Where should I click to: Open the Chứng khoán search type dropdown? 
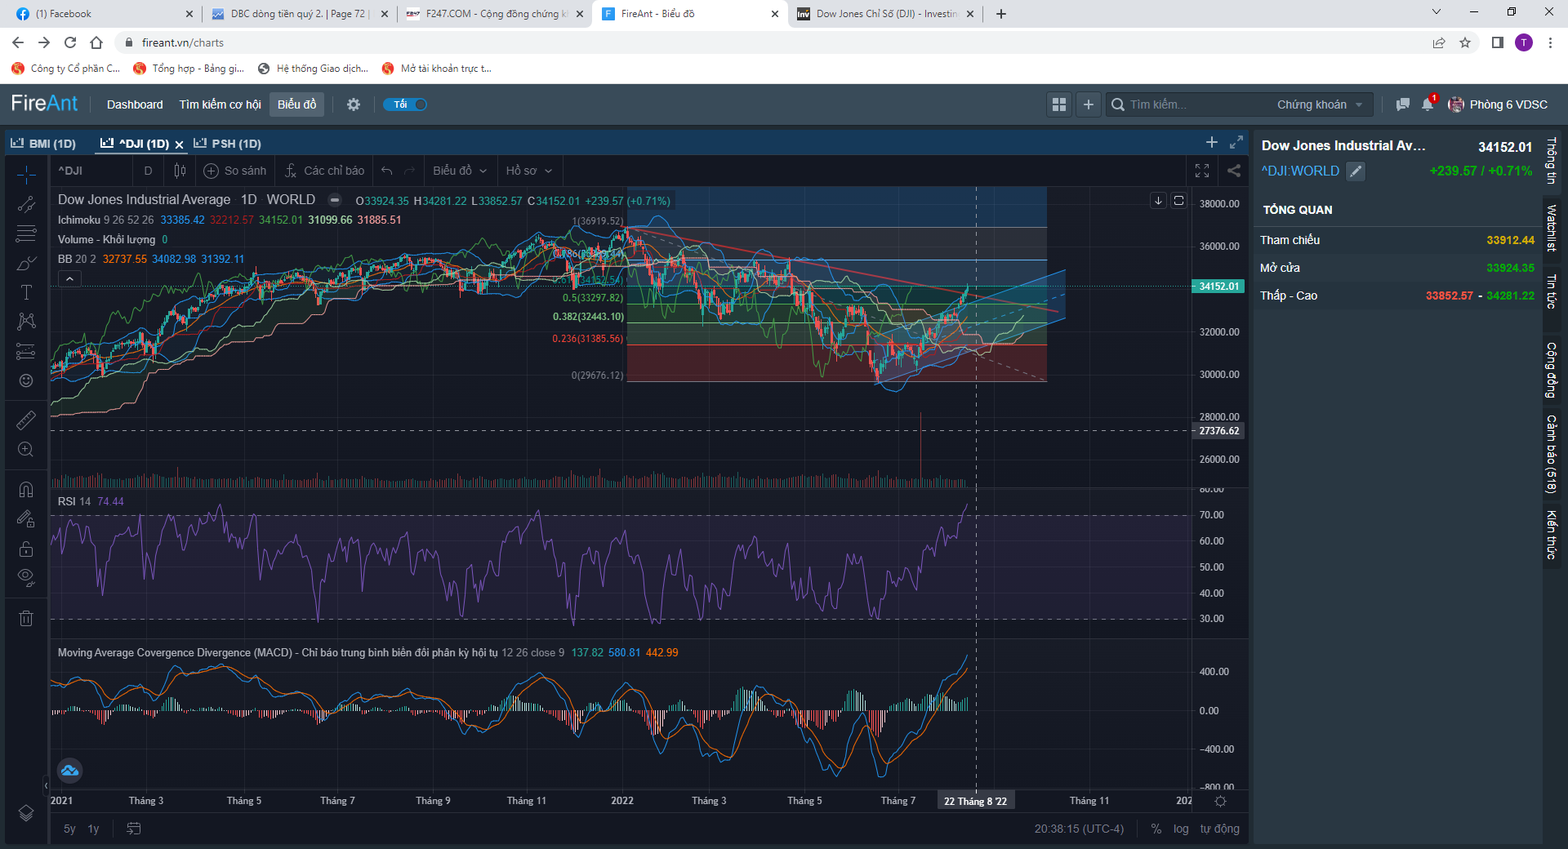click(x=1320, y=104)
